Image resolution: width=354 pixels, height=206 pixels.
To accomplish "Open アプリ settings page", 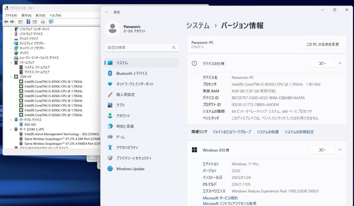I will tap(142, 105).
